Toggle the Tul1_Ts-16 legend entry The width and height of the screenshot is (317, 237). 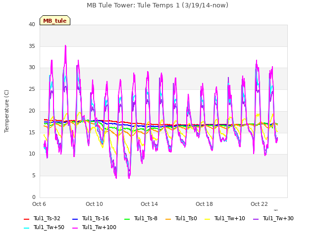pos(91,218)
